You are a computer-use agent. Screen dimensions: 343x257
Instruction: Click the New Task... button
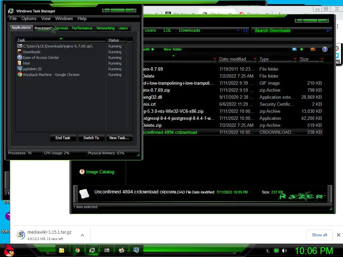coord(119,138)
